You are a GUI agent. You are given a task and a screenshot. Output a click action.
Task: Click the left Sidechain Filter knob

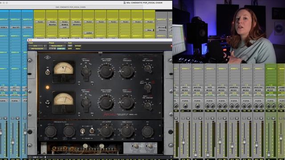[50, 132]
